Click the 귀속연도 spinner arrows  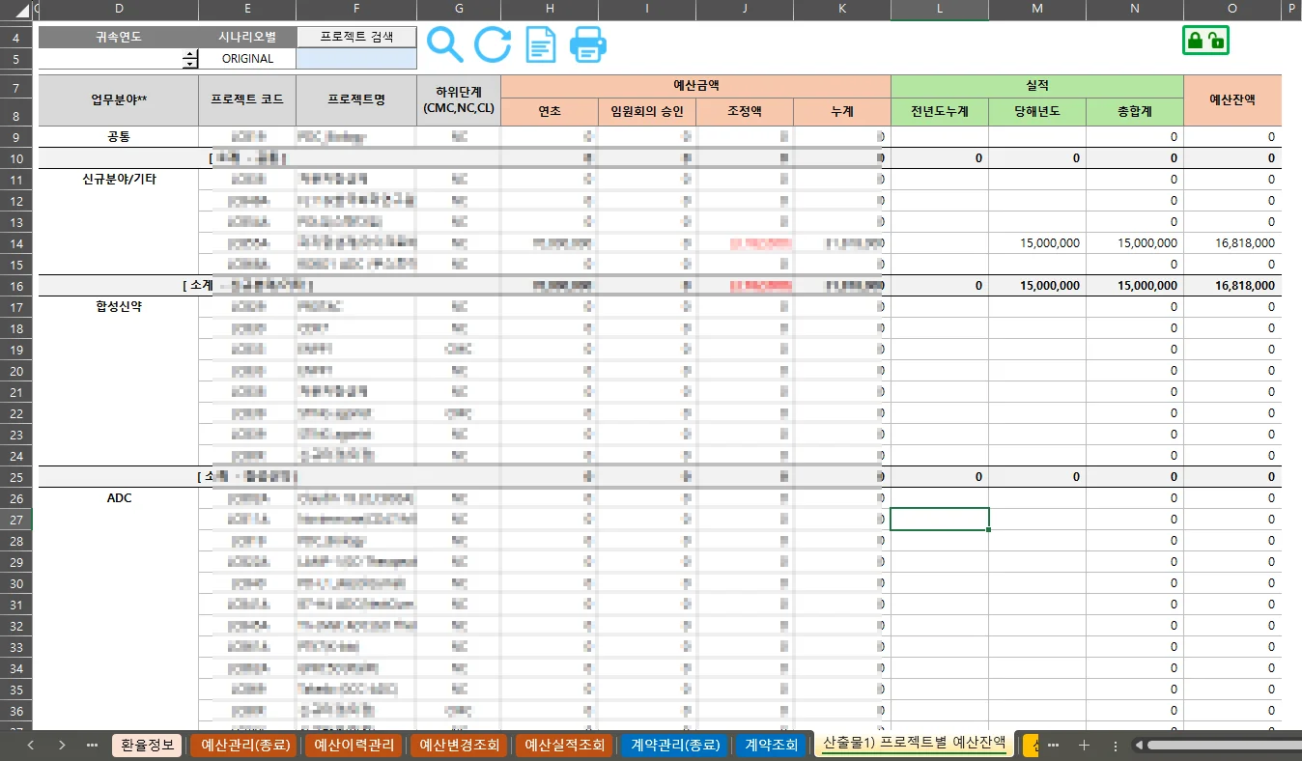coord(190,59)
